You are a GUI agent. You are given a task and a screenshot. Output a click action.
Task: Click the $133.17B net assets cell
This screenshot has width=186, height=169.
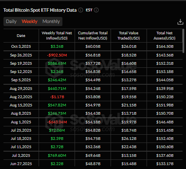pos(165,164)
